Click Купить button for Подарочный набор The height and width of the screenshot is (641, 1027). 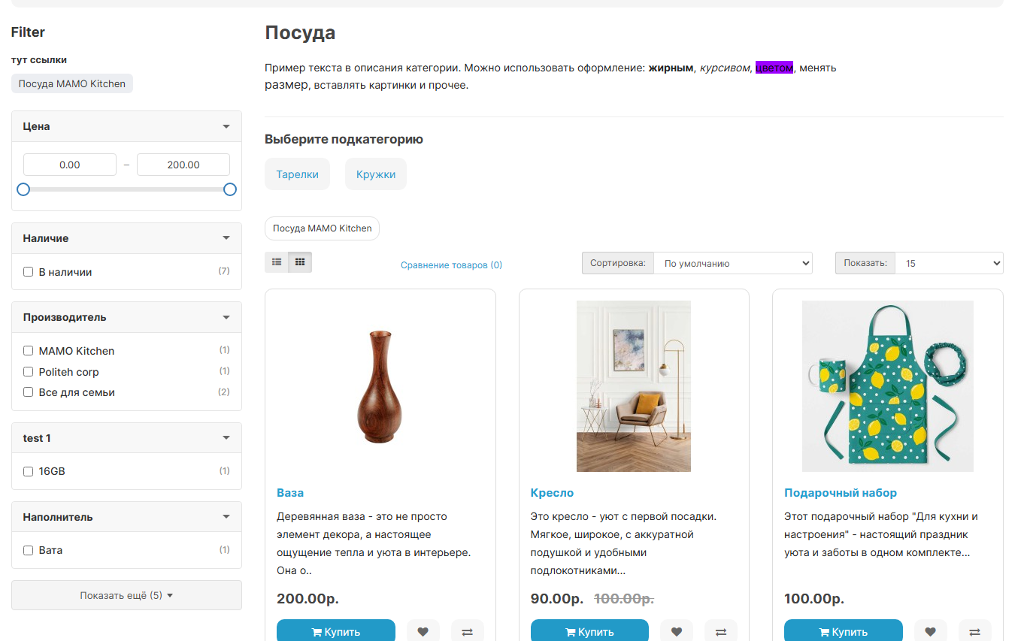click(x=844, y=631)
